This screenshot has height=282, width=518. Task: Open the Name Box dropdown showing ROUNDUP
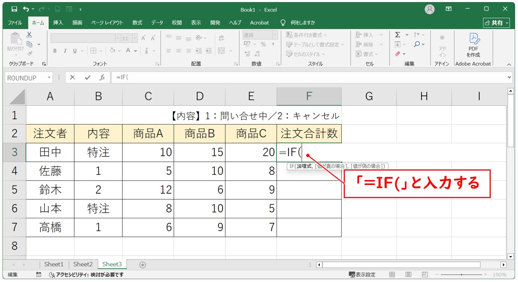click(49, 78)
